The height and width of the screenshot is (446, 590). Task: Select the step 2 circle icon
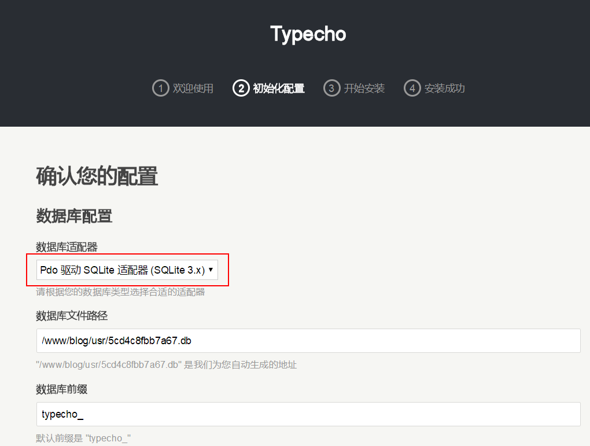[x=241, y=88]
